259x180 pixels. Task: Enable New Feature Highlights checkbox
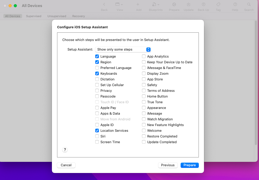pyautogui.click(x=144, y=125)
